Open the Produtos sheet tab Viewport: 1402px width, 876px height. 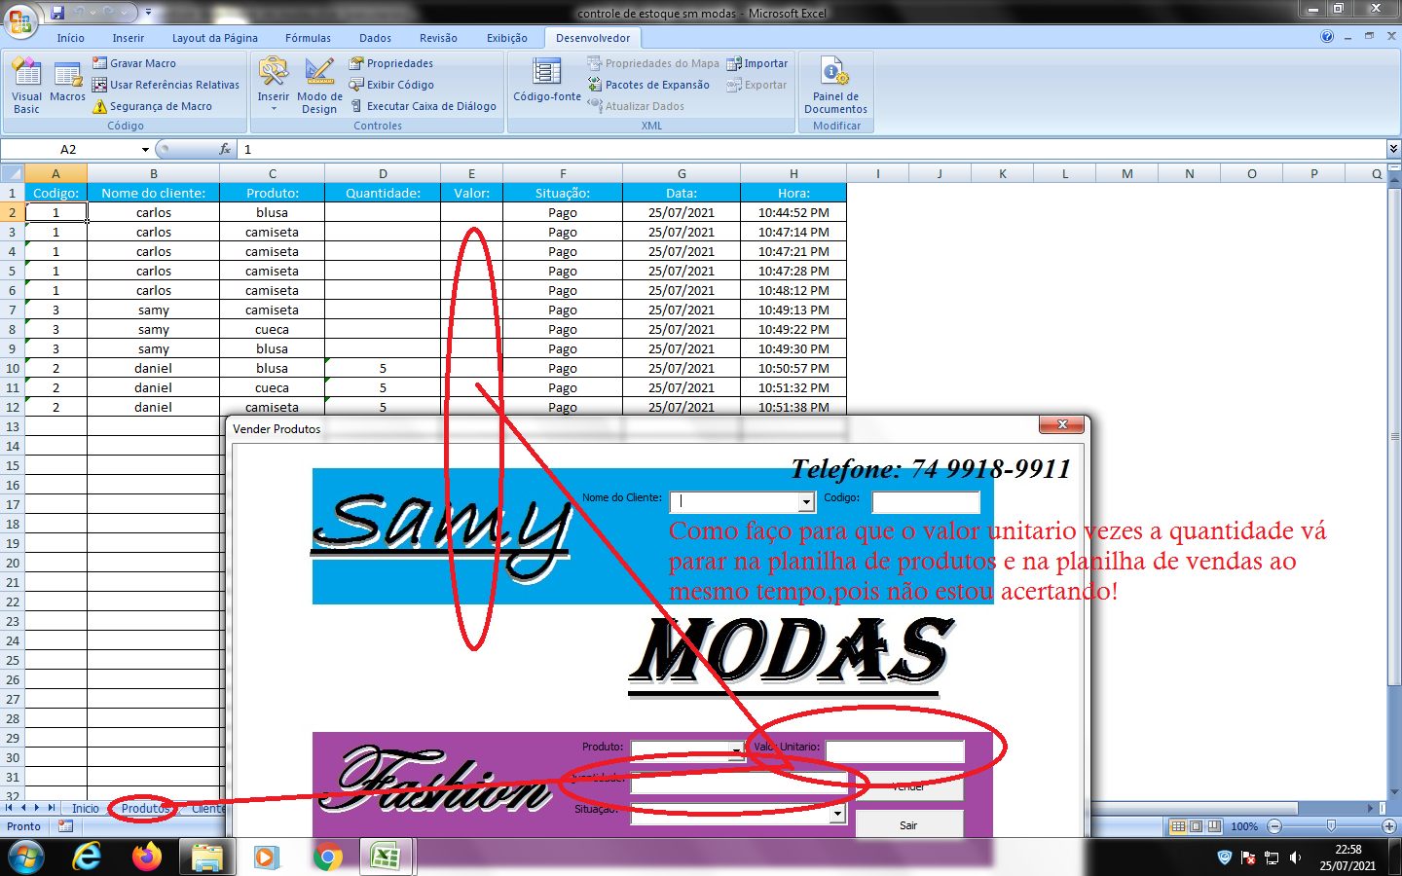[145, 809]
